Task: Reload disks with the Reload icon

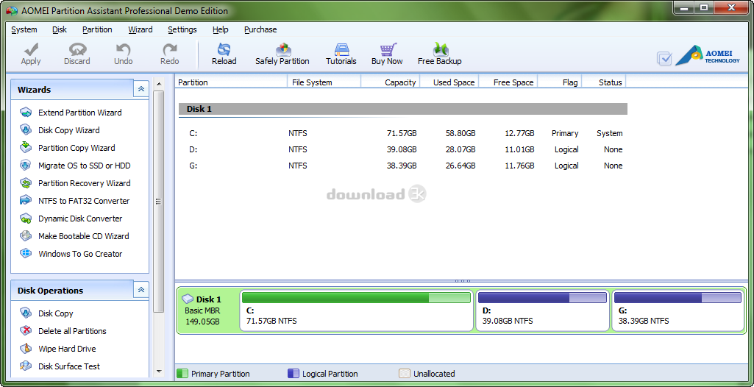Action: point(224,49)
